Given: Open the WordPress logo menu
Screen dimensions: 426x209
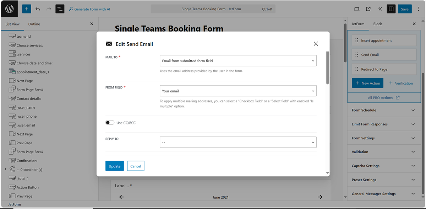Looking at the screenshot, I should [x=9, y=9].
